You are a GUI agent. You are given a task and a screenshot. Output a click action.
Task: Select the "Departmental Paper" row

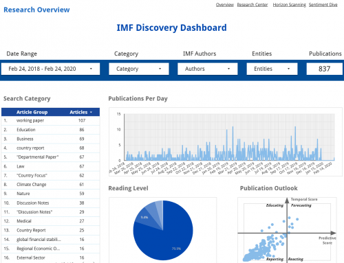(x=50, y=157)
